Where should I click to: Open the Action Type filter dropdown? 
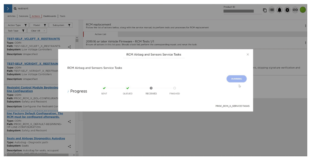click(17, 25)
